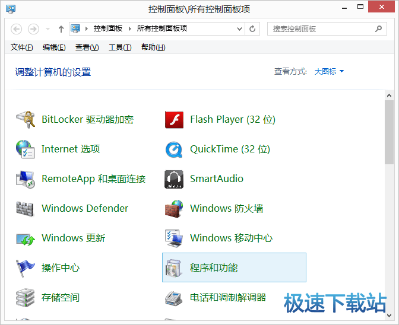Image resolution: width=399 pixels, height=325 pixels.
Task: Open the 工具(T) menu
Action: point(120,47)
